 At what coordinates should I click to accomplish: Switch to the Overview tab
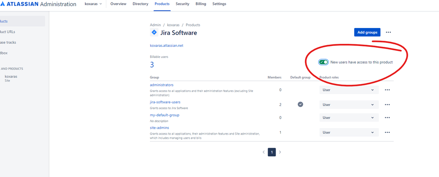click(x=118, y=4)
